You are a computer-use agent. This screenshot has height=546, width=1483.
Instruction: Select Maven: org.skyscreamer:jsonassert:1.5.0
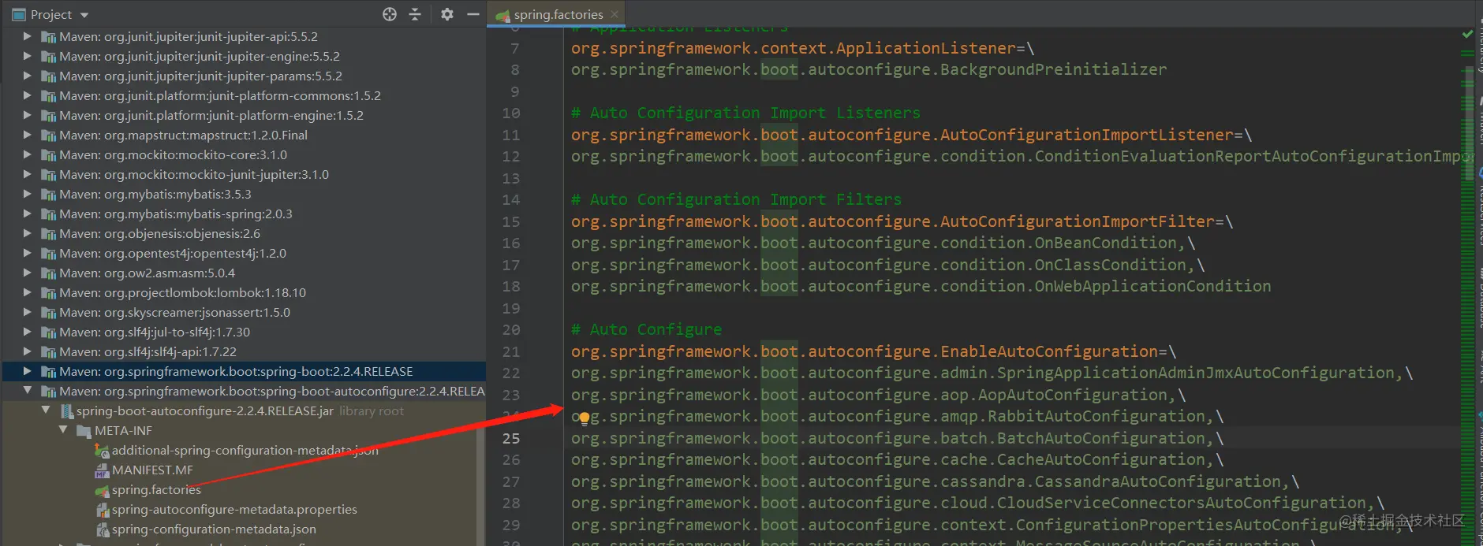[x=174, y=312]
